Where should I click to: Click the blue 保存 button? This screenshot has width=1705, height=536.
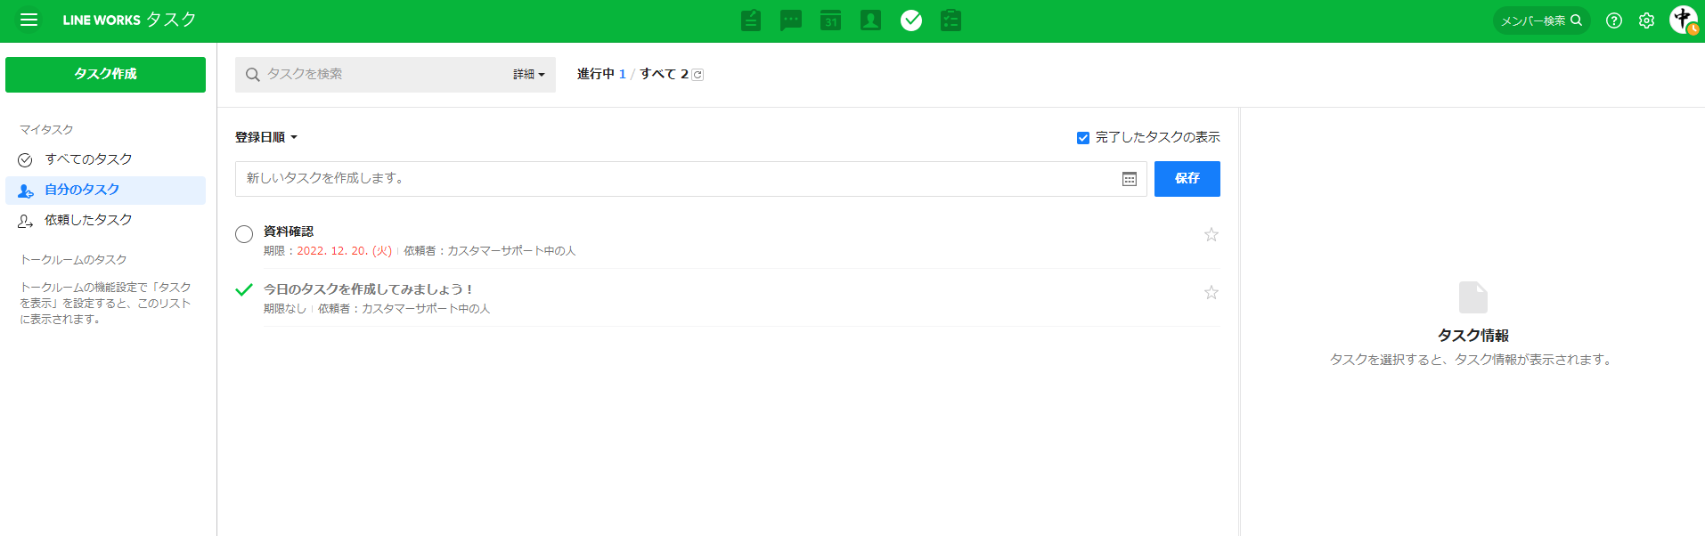coord(1187,178)
